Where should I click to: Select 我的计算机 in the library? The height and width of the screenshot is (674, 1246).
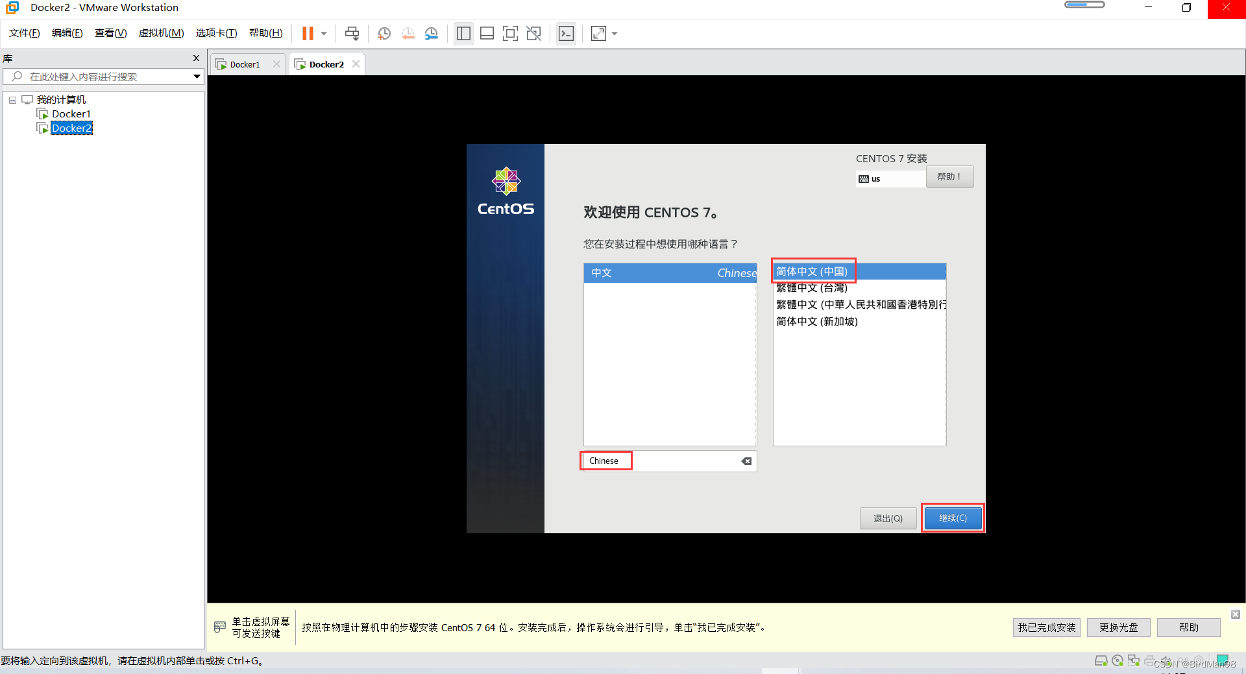[61, 100]
